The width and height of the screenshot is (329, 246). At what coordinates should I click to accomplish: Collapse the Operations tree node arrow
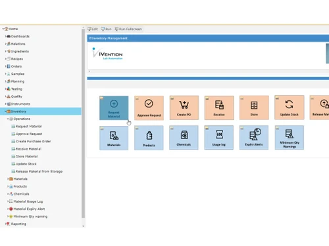(x=8, y=119)
